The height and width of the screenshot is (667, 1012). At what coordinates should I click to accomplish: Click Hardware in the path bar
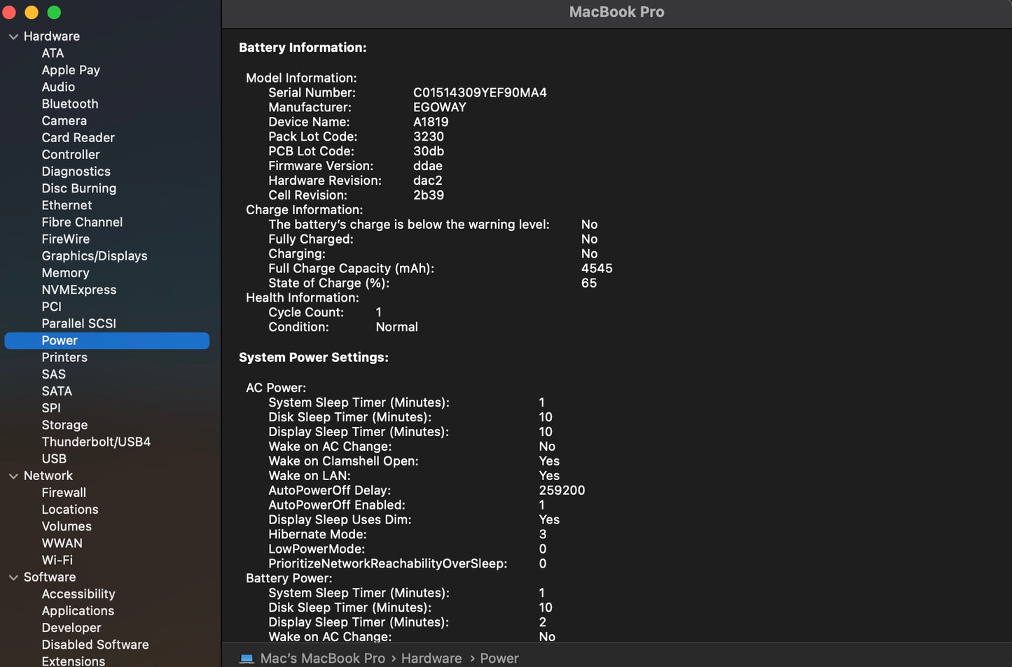431,659
